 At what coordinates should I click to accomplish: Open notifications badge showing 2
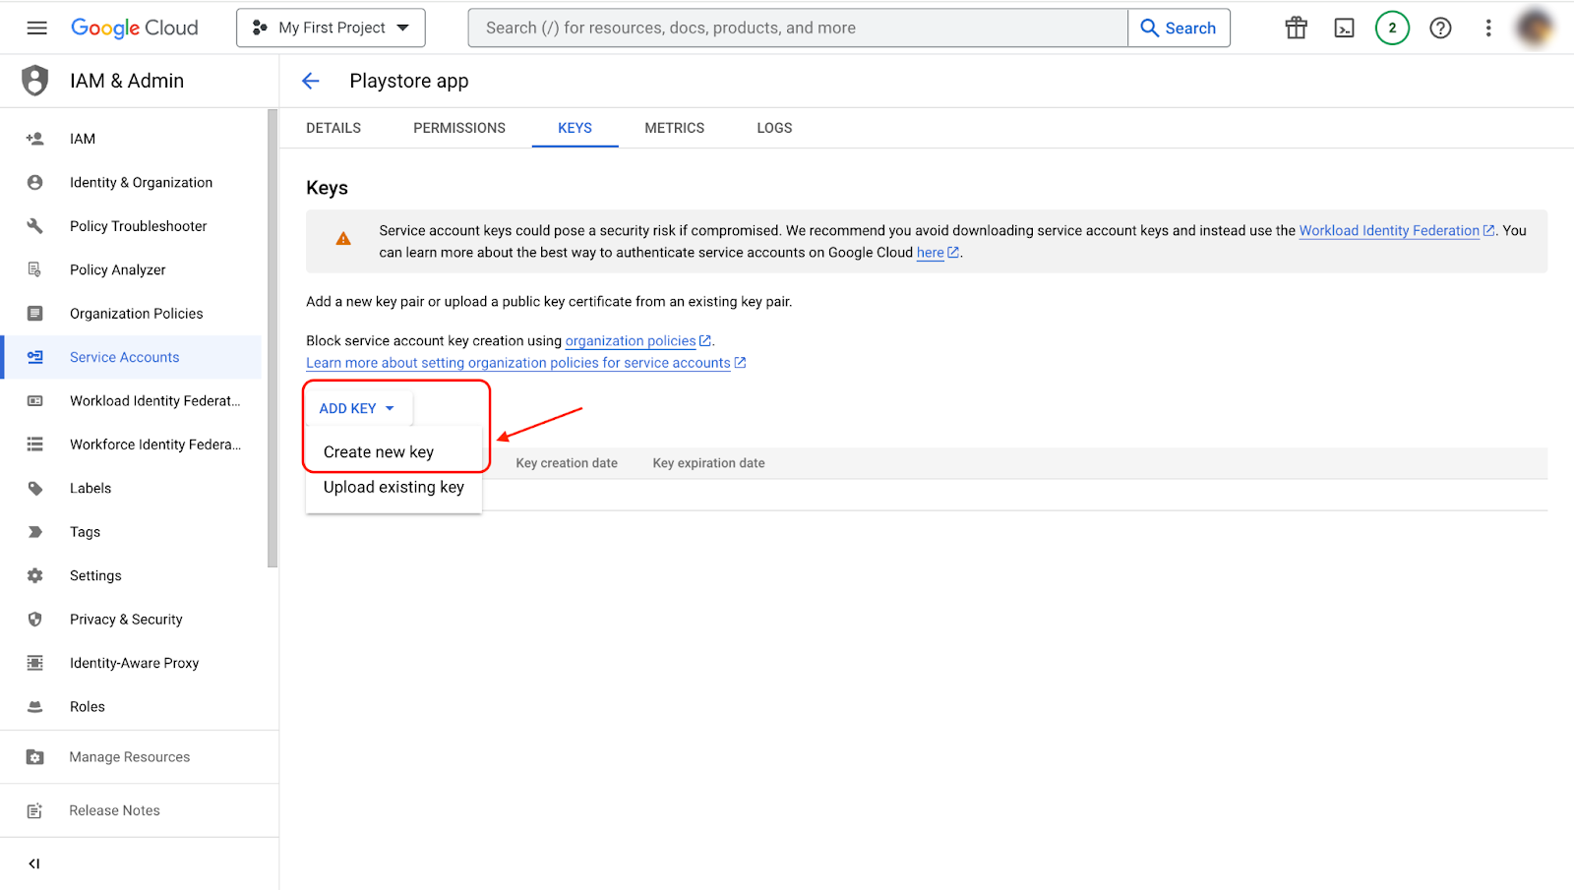pos(1392,28)
